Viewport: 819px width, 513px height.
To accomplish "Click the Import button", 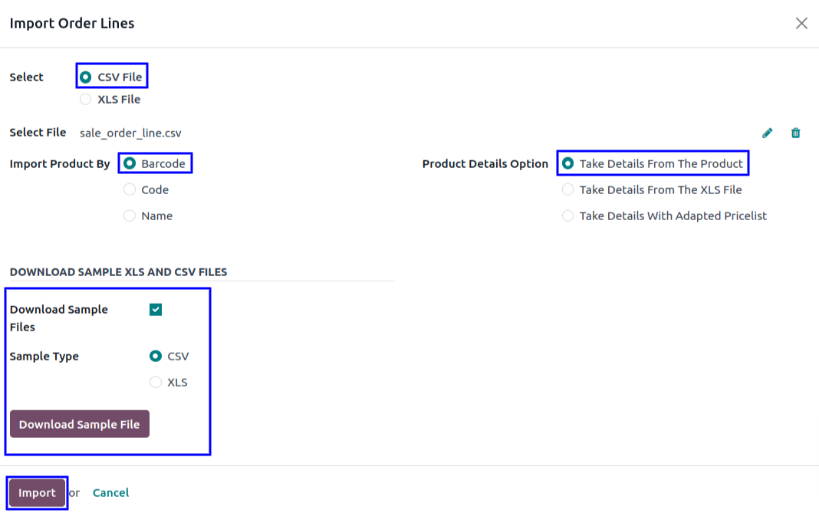I will pyautogui.click(x=37, y=492).
